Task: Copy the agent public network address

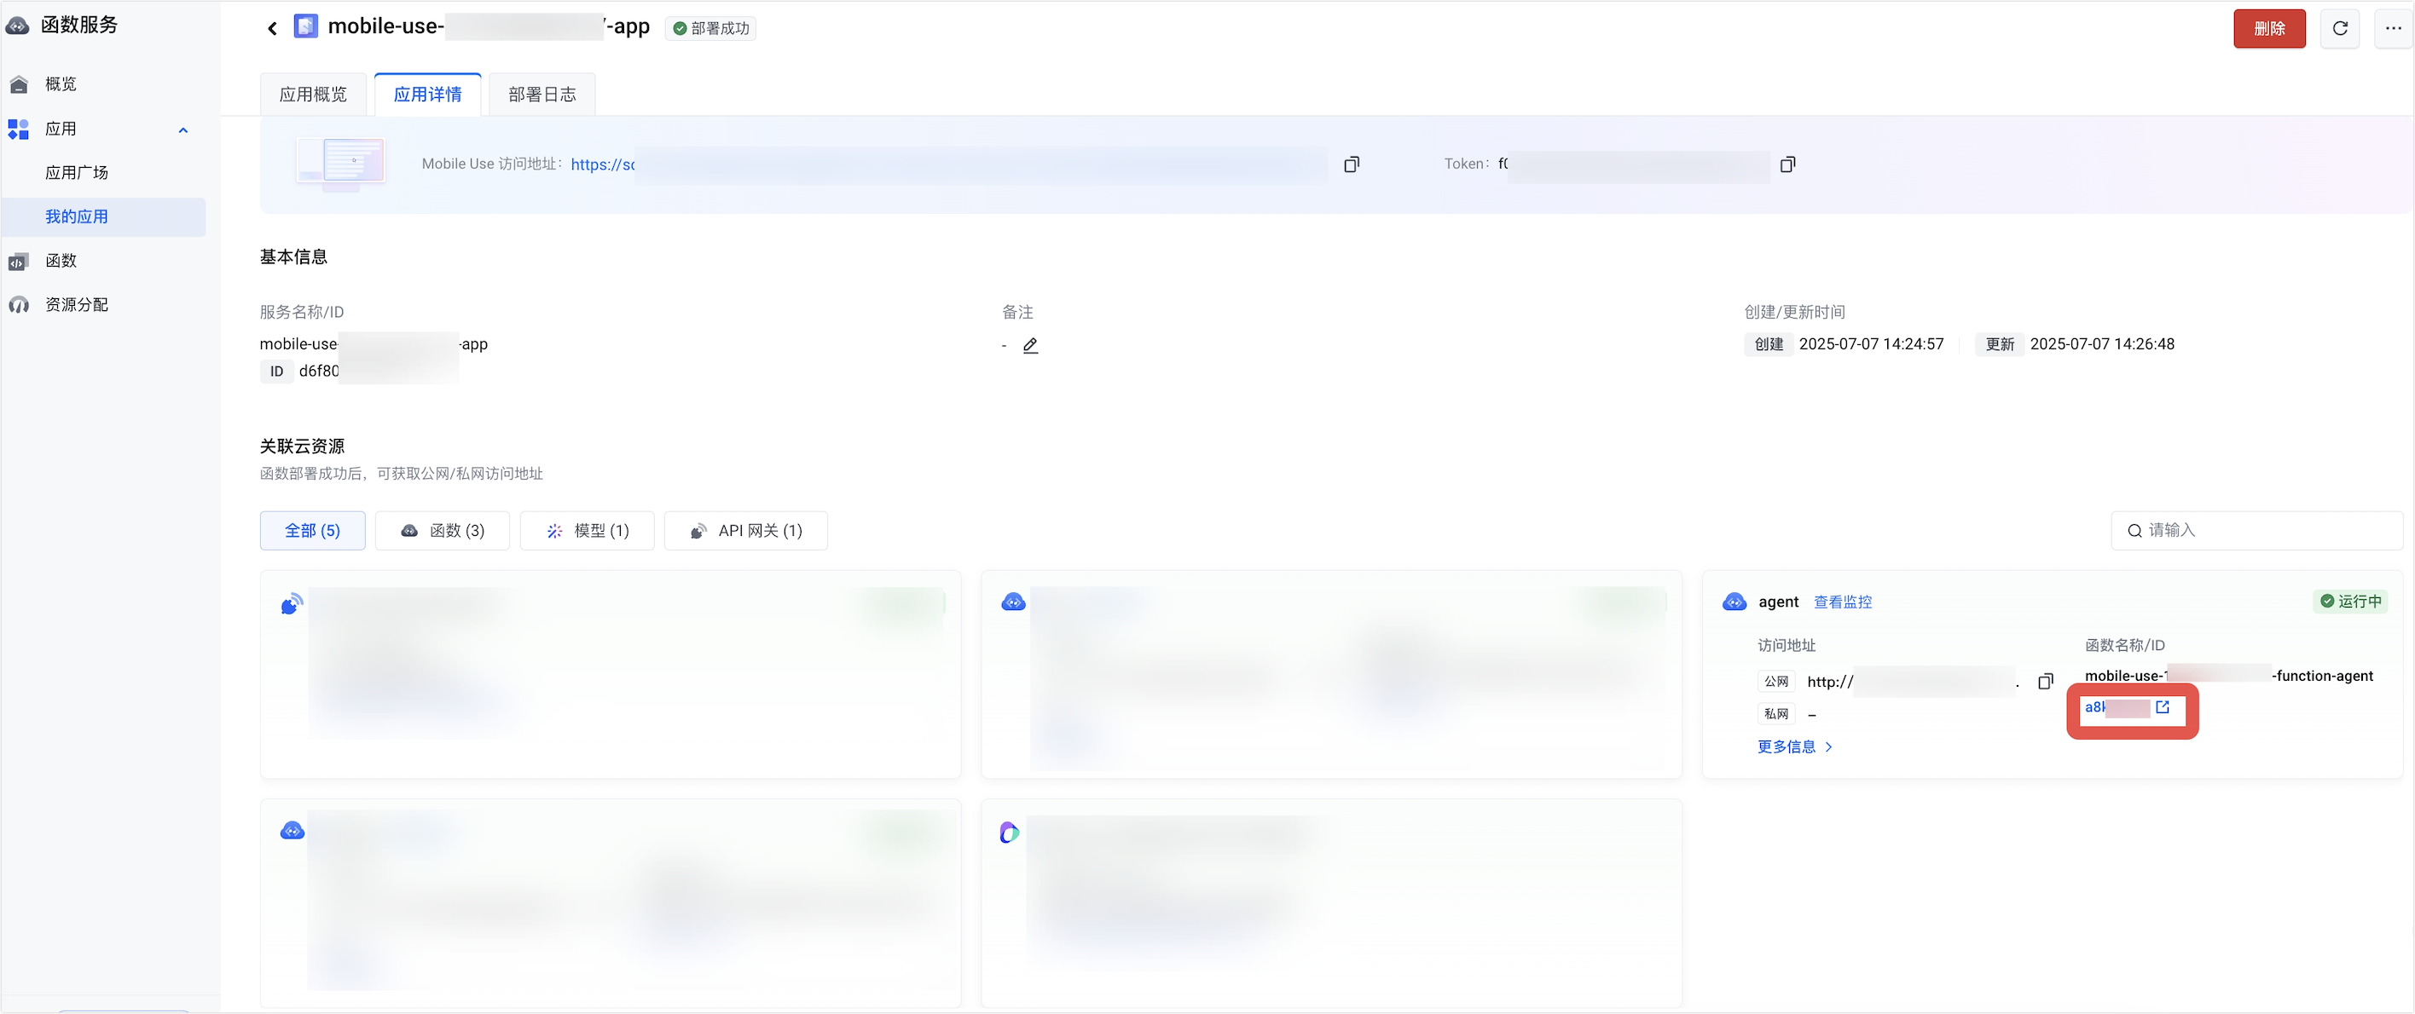Action: 2045,682
